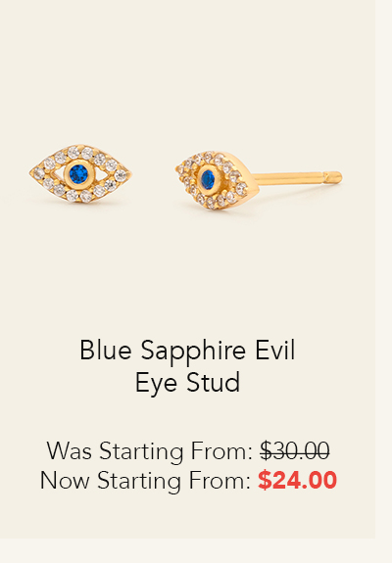Click the word "Evil" in the title
Viewport: 392px width, 563px height.
pyautogui.click(x=275, y=351)
